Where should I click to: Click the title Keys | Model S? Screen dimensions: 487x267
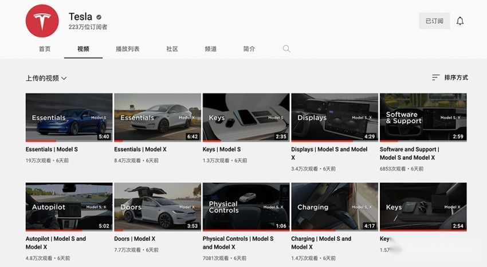(222, 150)
